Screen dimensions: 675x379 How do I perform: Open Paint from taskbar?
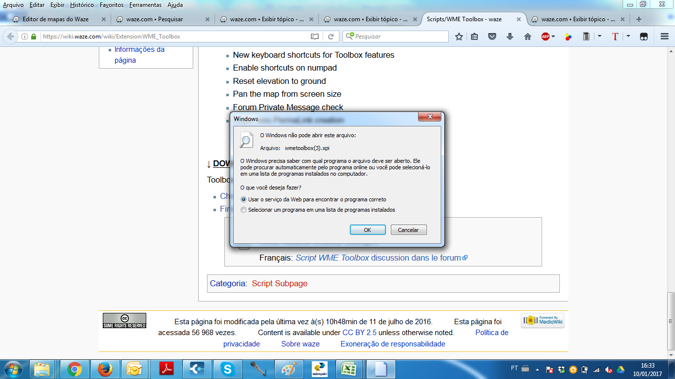coord(289,369)
